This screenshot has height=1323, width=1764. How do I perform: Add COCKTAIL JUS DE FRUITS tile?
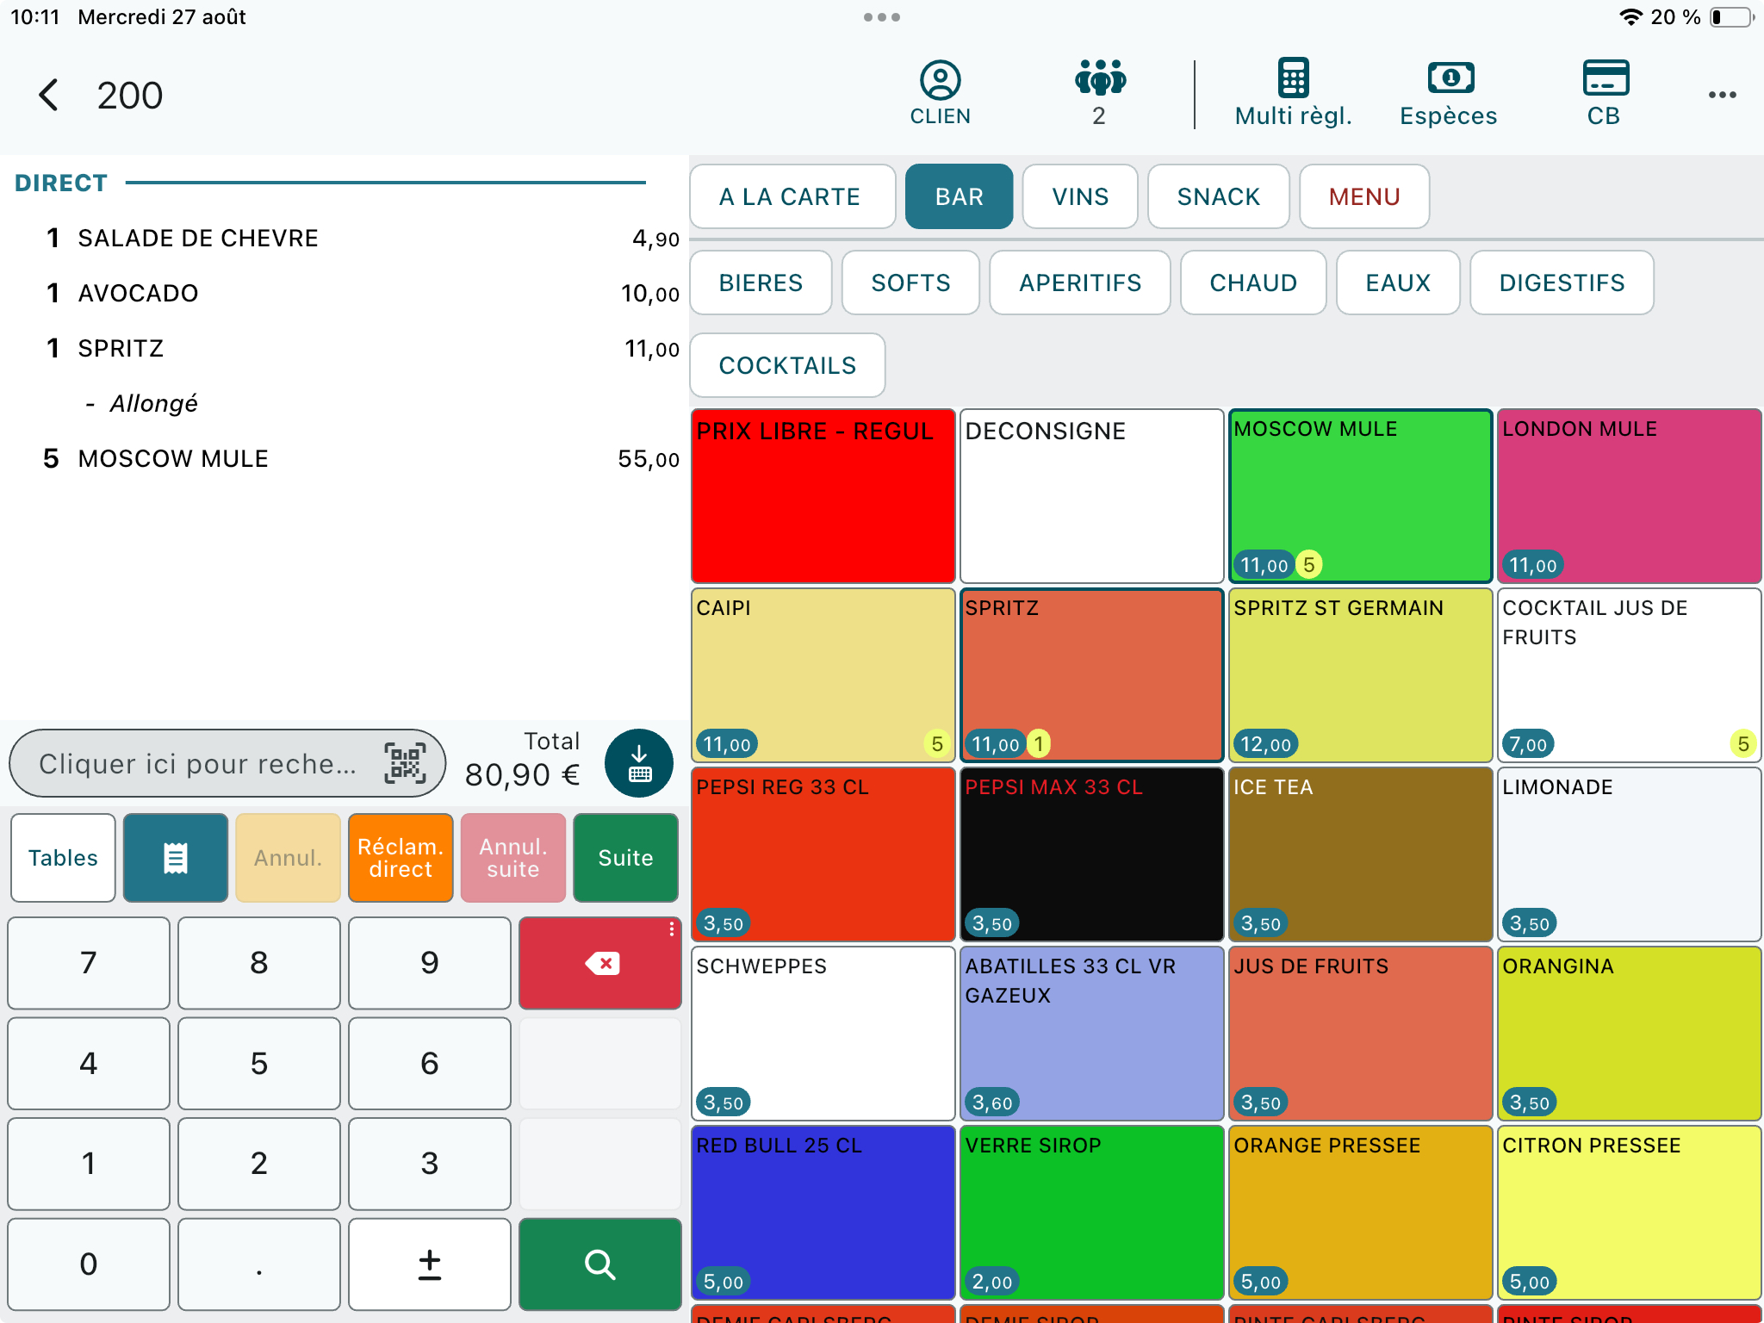(1630, 675)
